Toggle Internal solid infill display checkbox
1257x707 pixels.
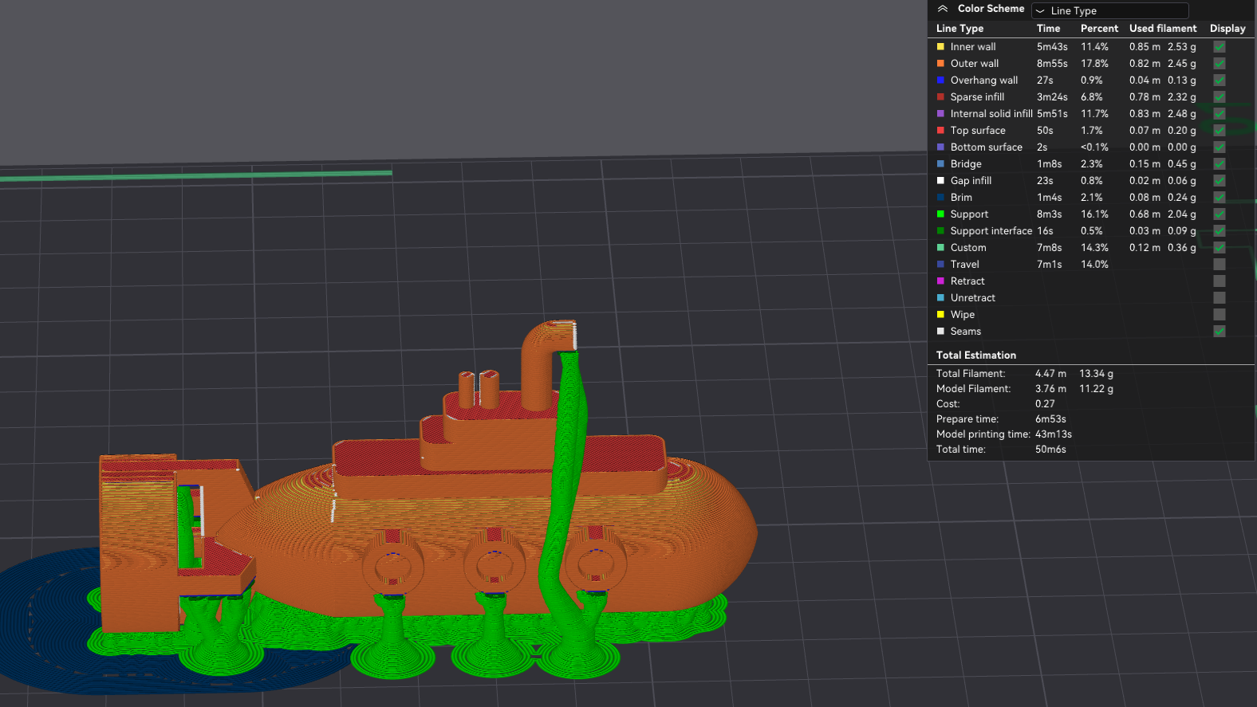coord(1220,114)
